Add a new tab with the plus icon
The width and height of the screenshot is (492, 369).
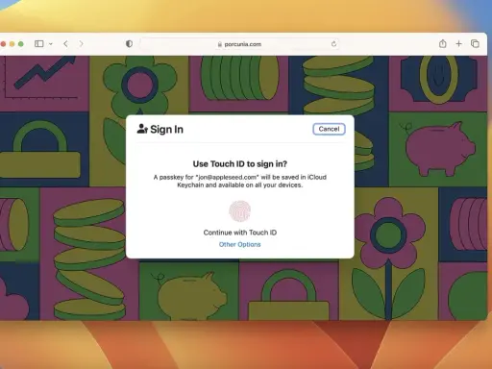[x=458, y=43]
